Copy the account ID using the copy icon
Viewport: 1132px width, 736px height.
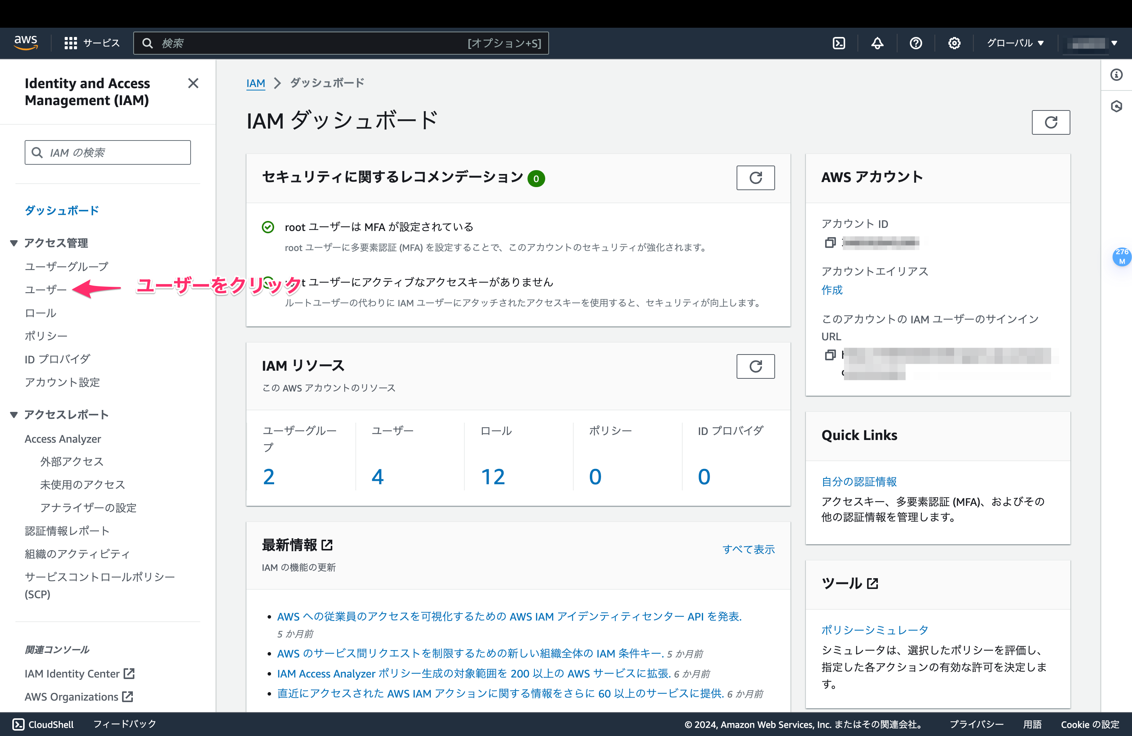coord(831,243)
